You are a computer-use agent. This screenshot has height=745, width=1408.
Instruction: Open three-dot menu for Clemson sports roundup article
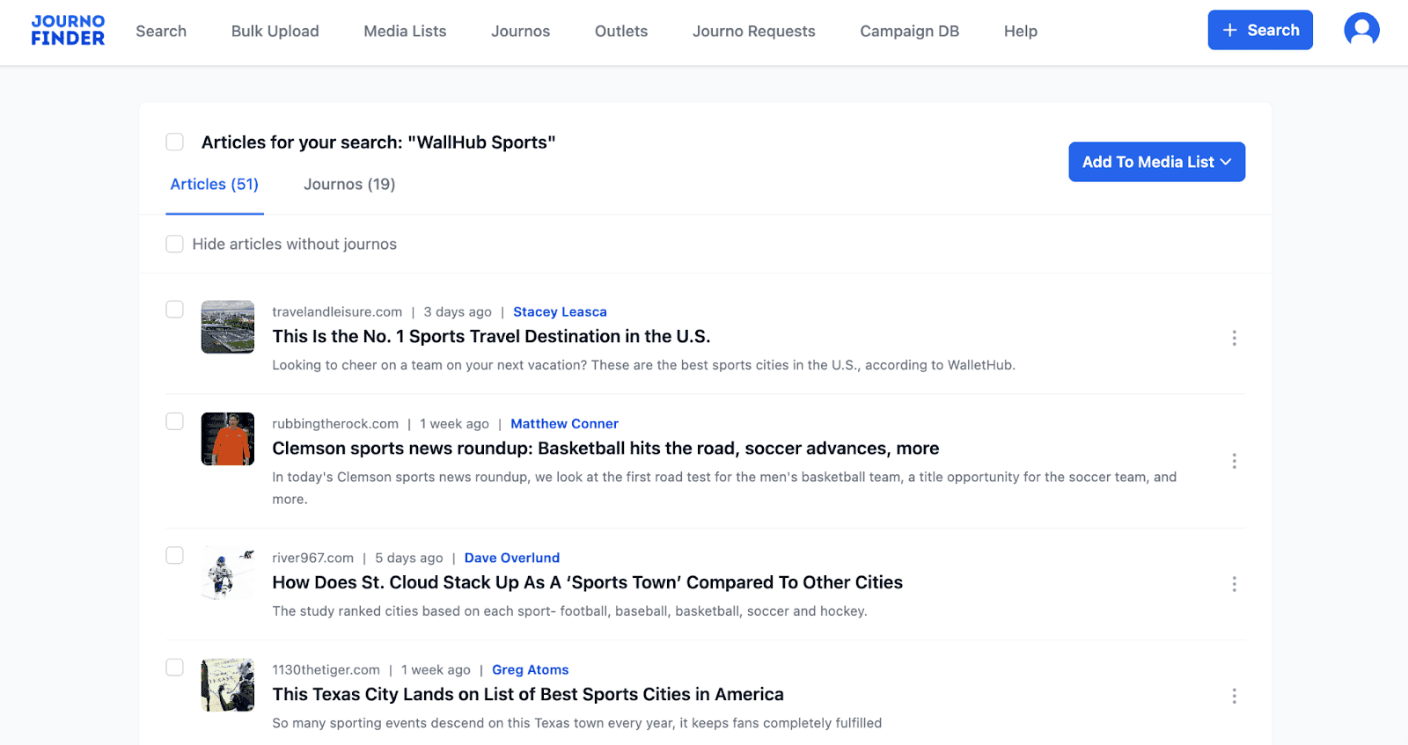(1234, 462)
